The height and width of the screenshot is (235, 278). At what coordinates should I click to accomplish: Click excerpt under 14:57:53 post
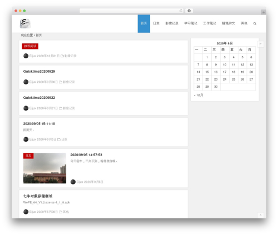pyautogui.click(x=93, y=161)
